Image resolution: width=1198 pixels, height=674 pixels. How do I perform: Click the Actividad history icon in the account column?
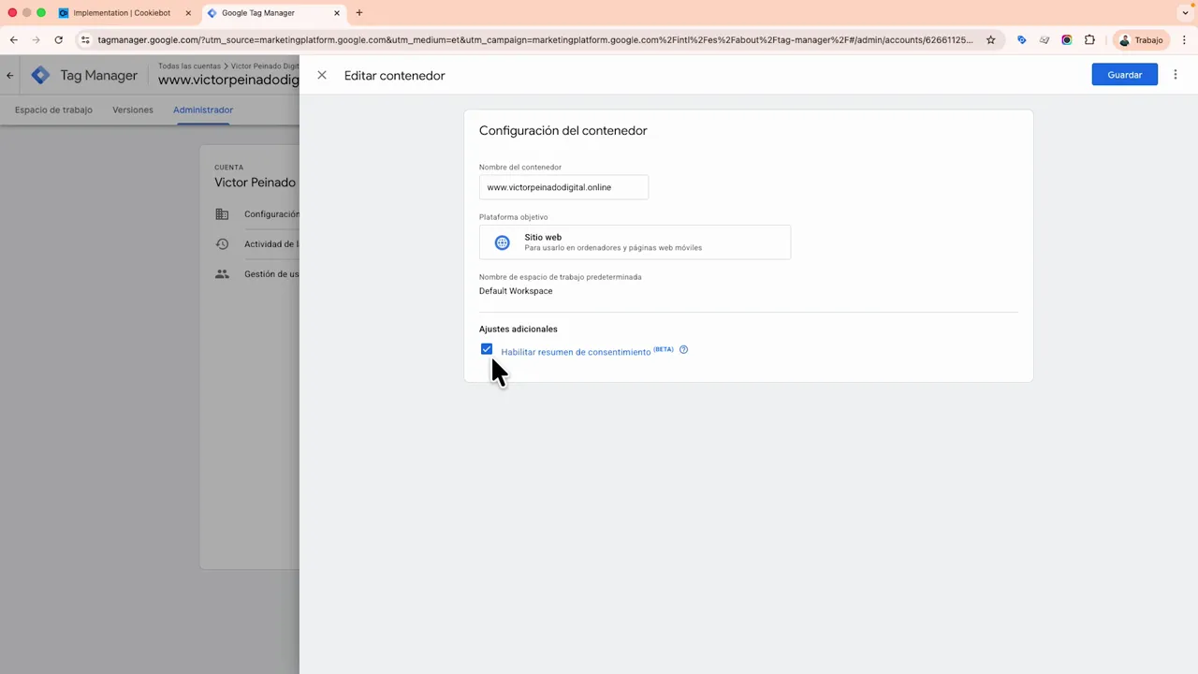coord(222,244)
